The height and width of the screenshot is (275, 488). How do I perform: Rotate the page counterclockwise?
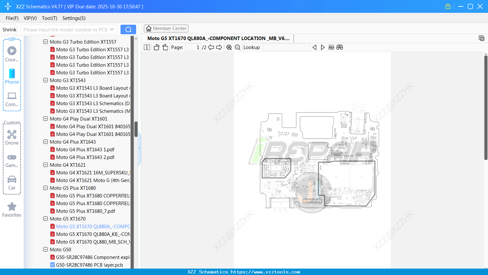(156, 47)
